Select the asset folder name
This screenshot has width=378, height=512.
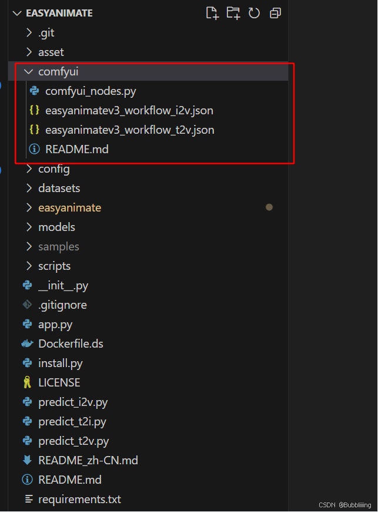tap(51, 52)
